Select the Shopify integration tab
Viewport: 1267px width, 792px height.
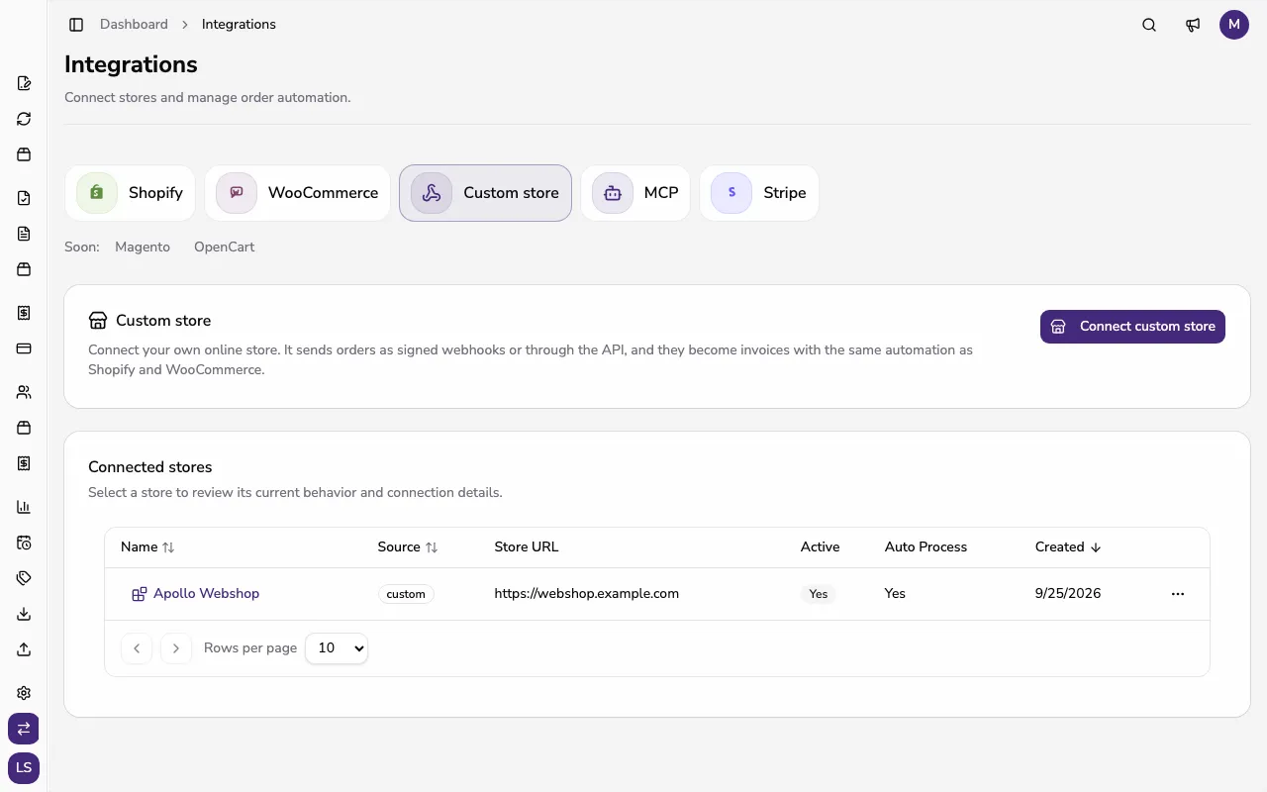pyautogui.click(x=129, y=193)
